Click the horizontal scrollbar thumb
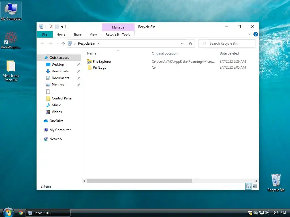 139,181
